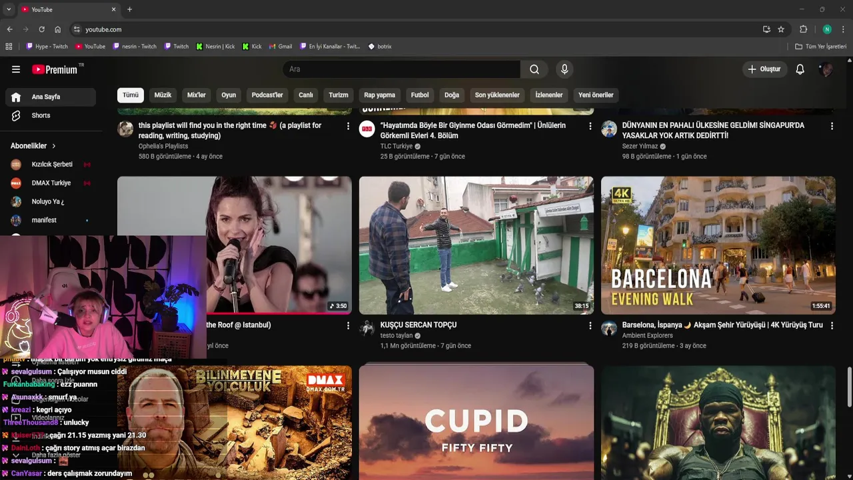The width and height of the screenshot is (853, 480).
Task: Open the testo taylan channel avatar
Action: click(x=367, y=328)
